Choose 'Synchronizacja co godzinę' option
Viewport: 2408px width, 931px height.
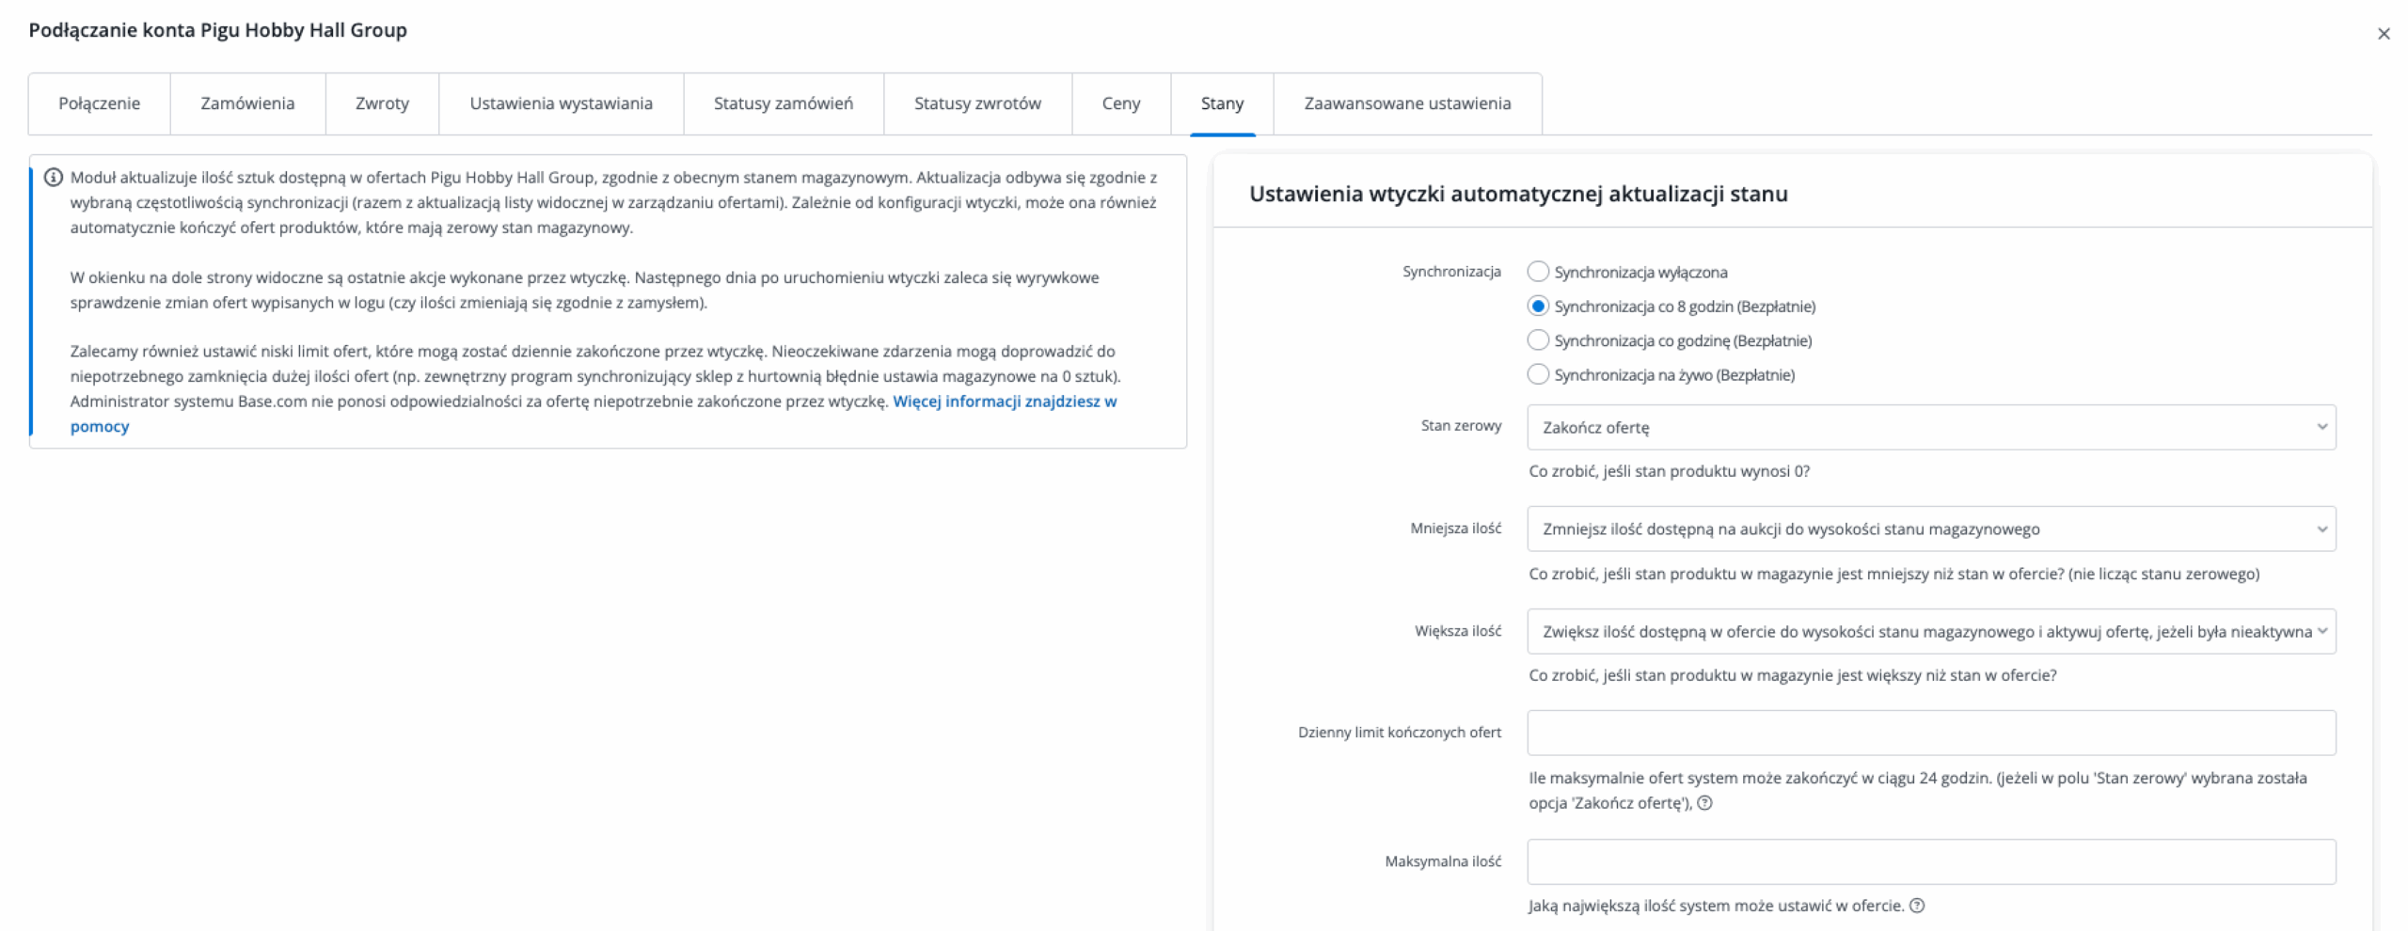coord(1537,340)
